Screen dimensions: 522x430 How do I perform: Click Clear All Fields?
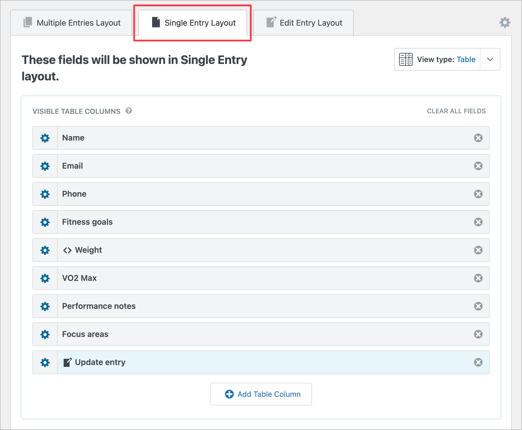(456, 111)
